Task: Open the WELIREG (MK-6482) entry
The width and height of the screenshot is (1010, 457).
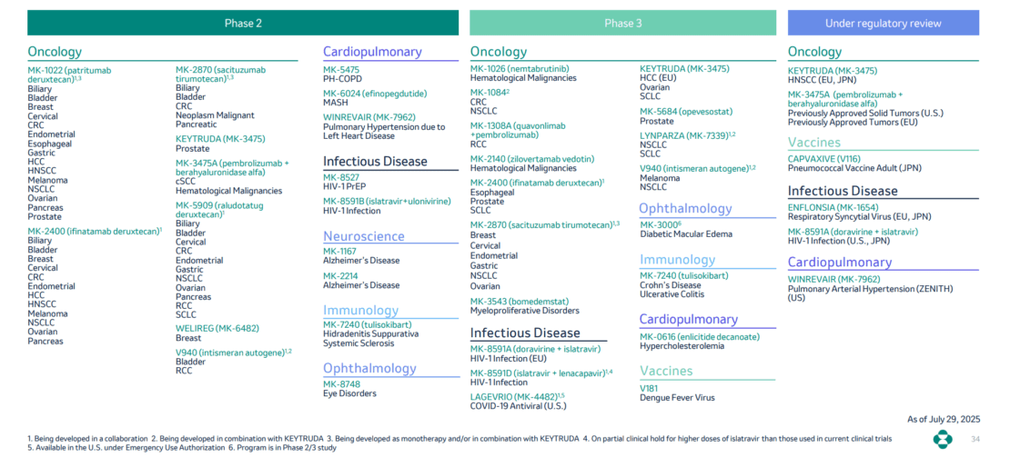Action: (x=217, y=328)
